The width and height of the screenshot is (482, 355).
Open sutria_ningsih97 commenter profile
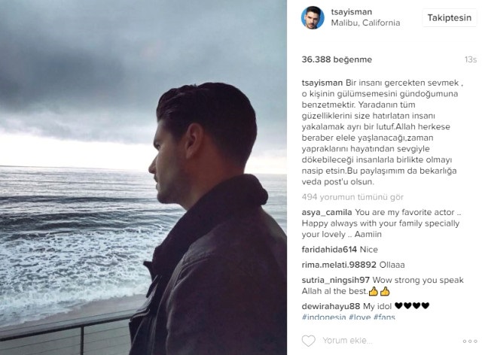point(336,280)
